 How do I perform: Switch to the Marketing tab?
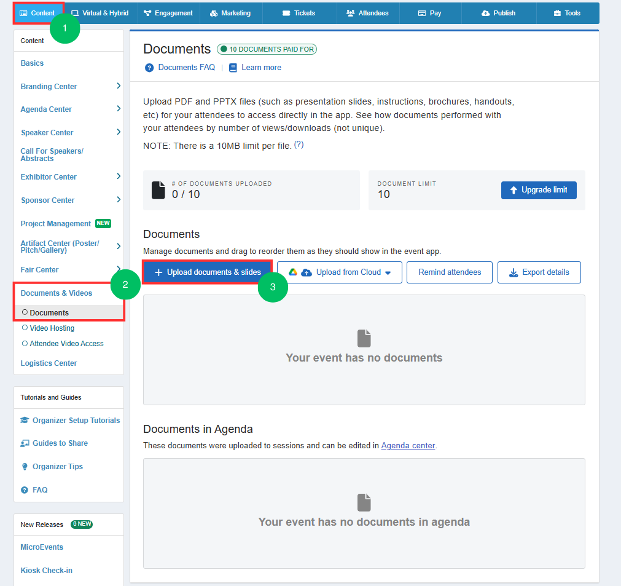pos(230,13)
